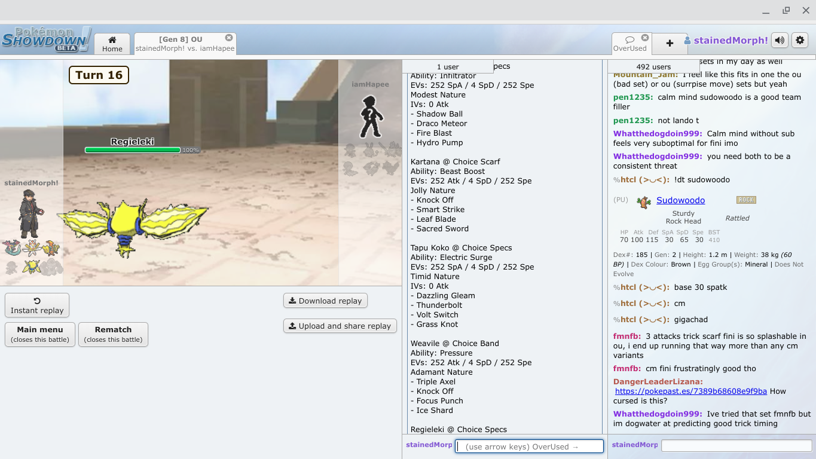
Task: Click fmnfb beside 'cm fini frustratingly good'
Action: point(627,368)
